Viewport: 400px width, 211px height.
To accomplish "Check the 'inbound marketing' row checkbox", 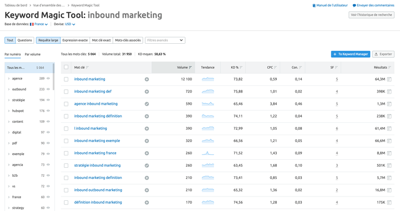I will coord(66,80).
